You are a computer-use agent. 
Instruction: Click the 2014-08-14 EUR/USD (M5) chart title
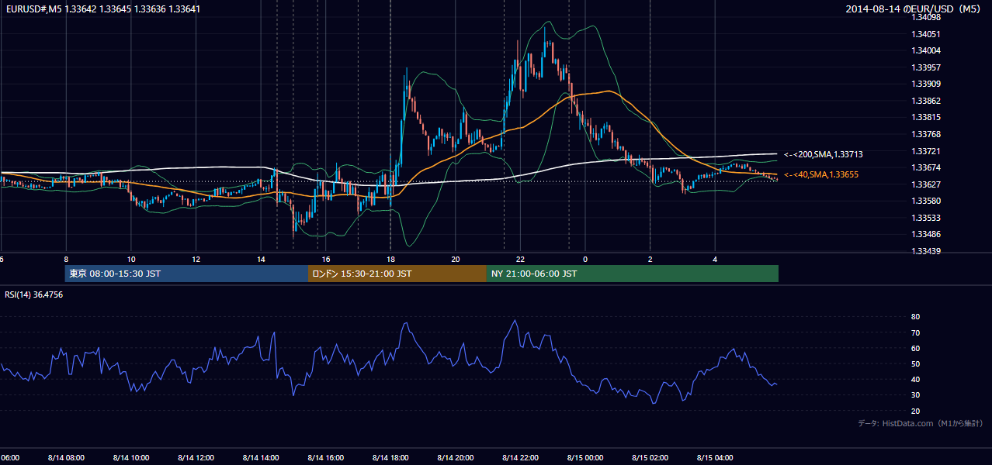pos(914,9)
